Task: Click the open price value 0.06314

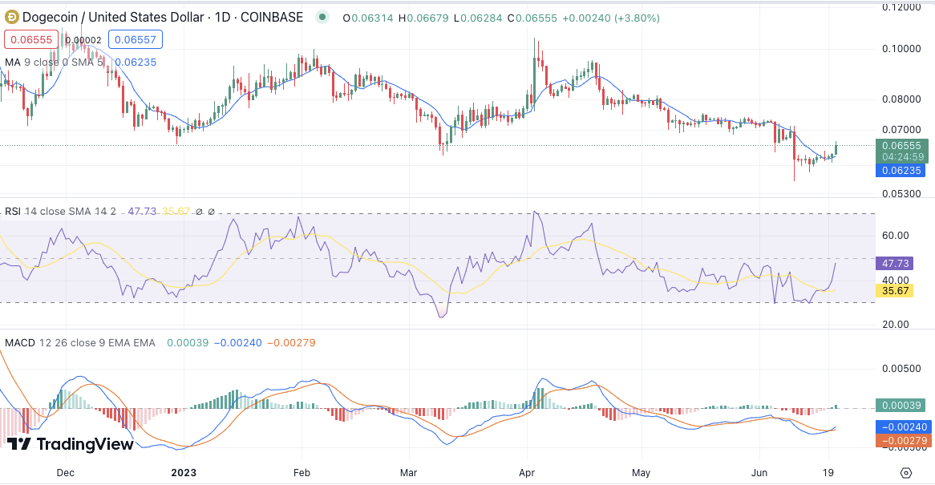Action: [372, 18]
